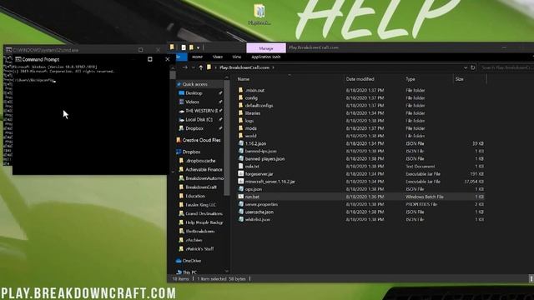Open OneDrive in the navigation pane
Viewport: 534px width, 300px height.
click(x=191, y=261)
